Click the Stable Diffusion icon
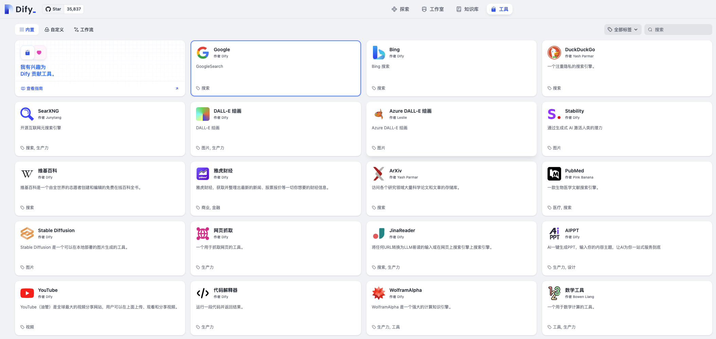Viewport: 716px width, 339px height. coord(27,233)
